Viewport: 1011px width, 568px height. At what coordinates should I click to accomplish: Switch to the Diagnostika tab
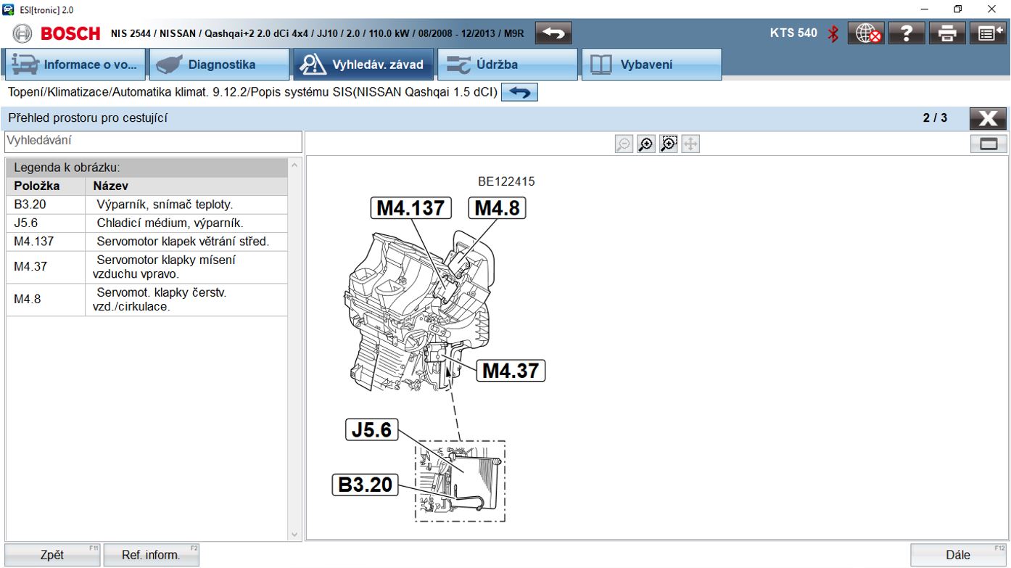click(x=220, y=65)
